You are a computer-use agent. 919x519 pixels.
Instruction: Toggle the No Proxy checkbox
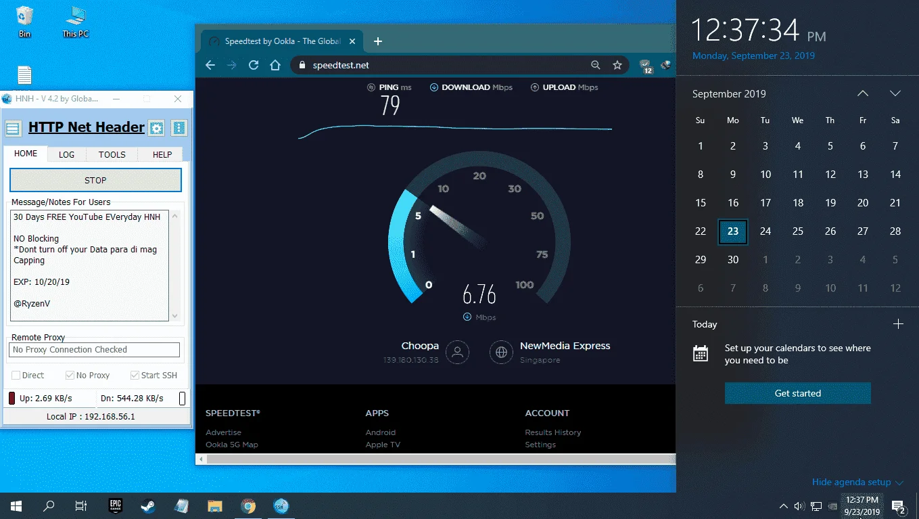[70, 375]
